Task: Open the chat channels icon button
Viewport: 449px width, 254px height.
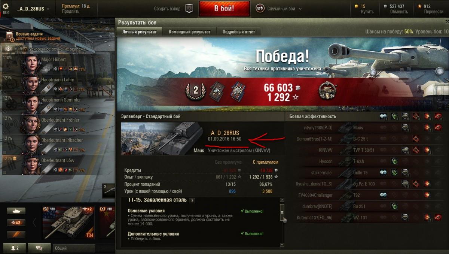Action: pyautogui.click(x=38, y=248)
